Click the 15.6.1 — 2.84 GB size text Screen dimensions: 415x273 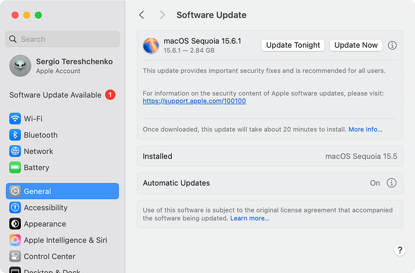tap(189, 51)
